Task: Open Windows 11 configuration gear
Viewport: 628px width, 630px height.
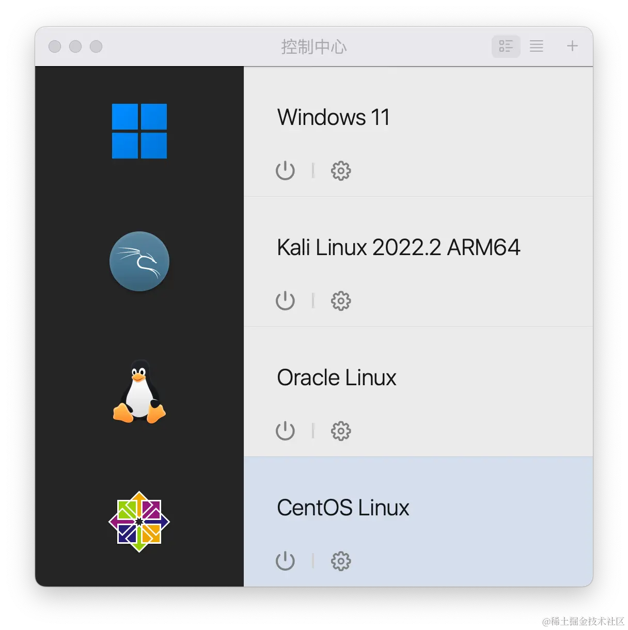Action: pos(341,170)
